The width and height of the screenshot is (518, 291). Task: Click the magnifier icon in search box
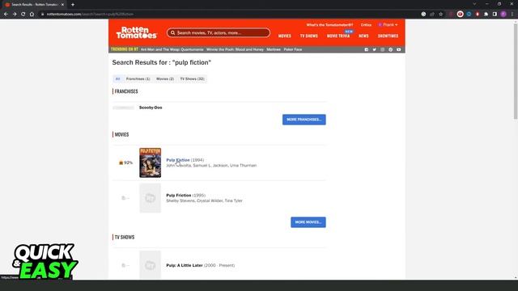[x=172, y=32]
